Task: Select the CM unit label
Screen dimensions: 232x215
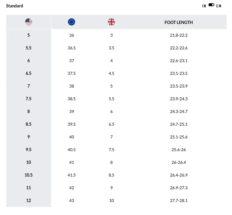Action: pyautogui.click(x=219, y=6)
